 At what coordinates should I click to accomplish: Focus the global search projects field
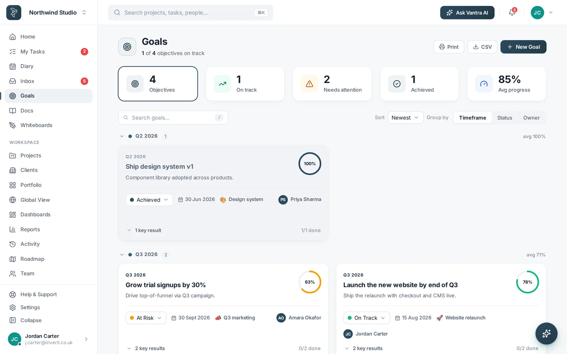(x=190, y=12)
